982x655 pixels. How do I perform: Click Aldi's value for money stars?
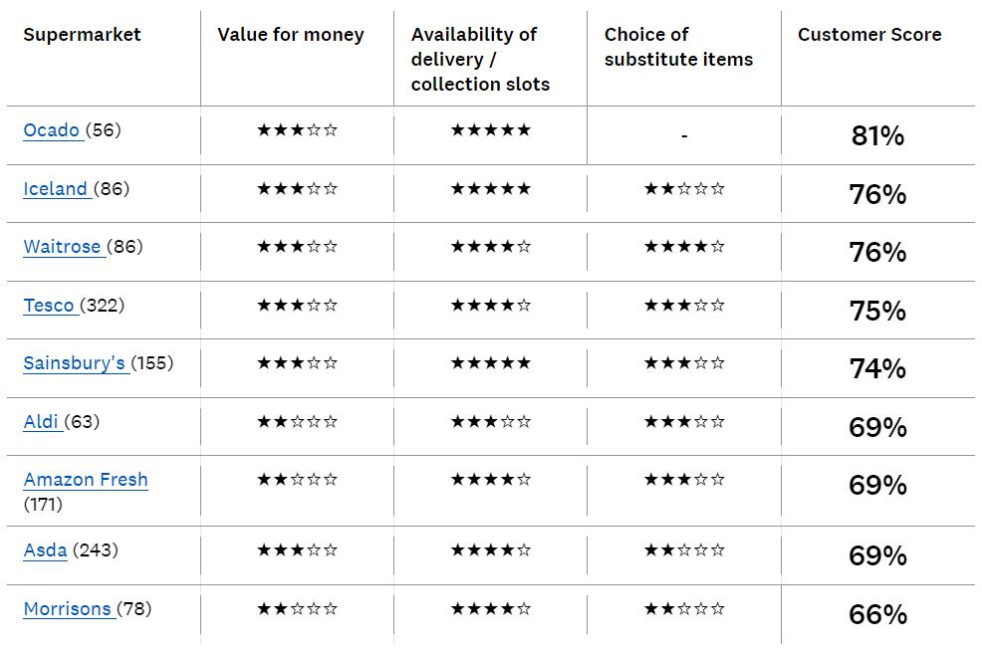coord(297,422)
